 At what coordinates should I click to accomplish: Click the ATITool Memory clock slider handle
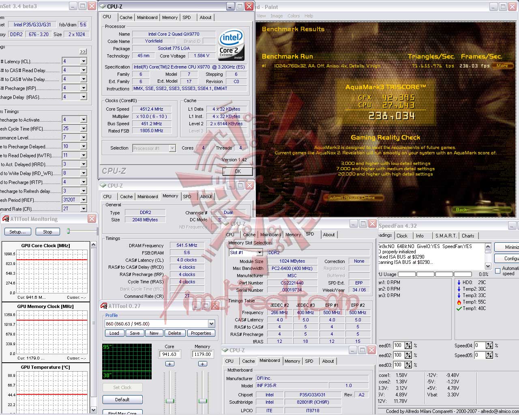[203, 401]
